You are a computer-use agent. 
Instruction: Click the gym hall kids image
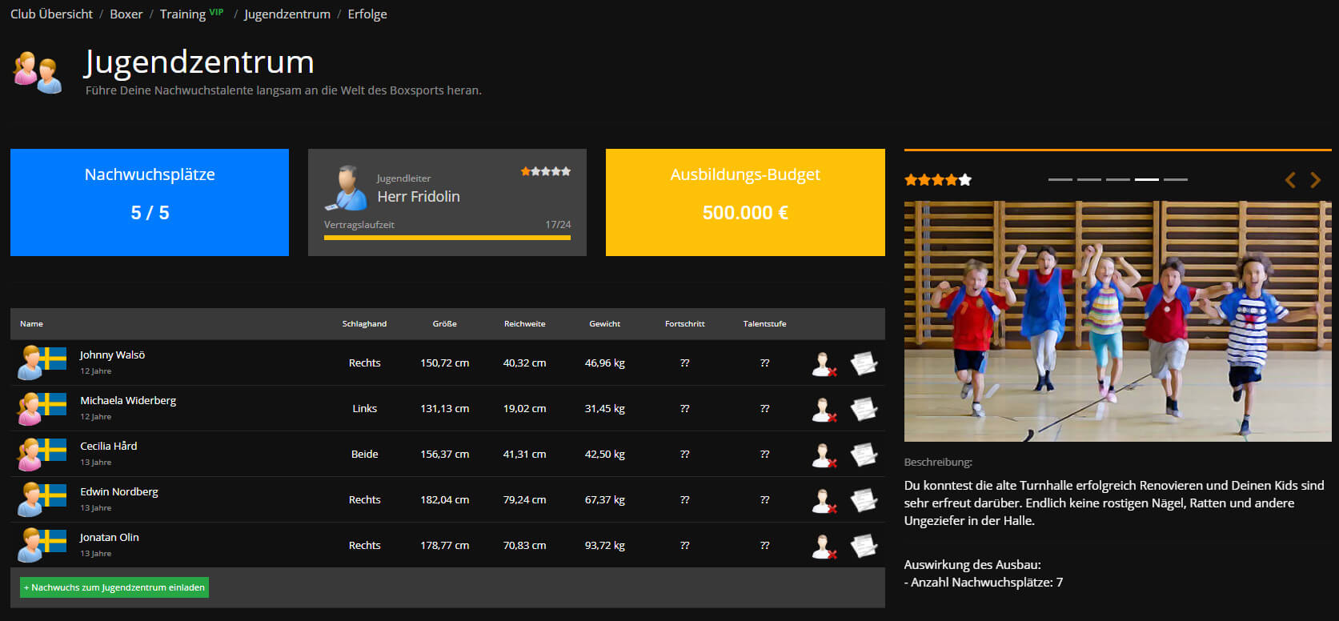(1117, 321)
